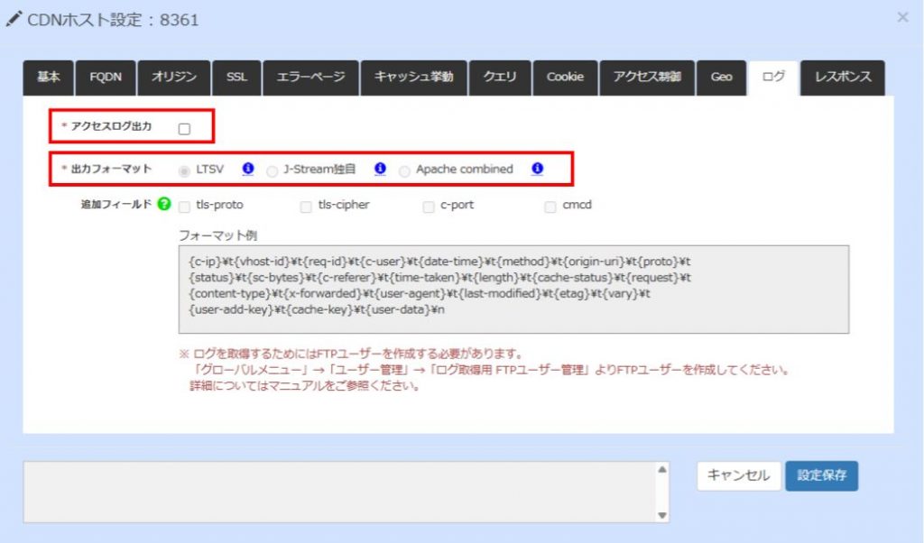Save settings with the 設定保存 button
Image resolution: width=924 pixels, height=543 pixels.
(x=821, y=476)
